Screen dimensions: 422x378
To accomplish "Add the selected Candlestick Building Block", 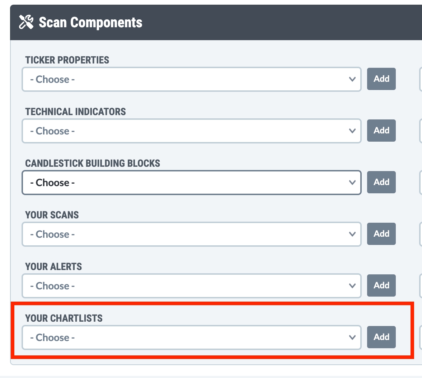I will click(x=381, y=182).
